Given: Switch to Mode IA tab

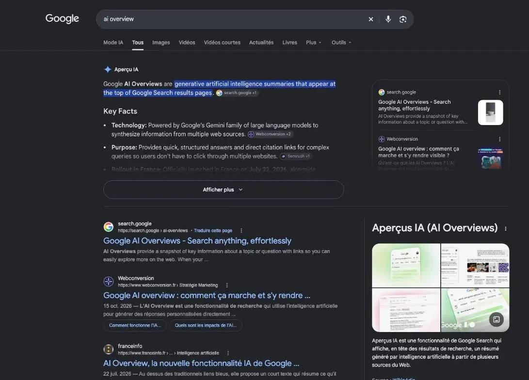Looking at the screenshot, I should (113, 43).
